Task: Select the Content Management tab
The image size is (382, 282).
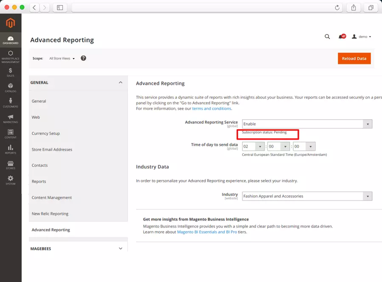Action: coord(52,198)
